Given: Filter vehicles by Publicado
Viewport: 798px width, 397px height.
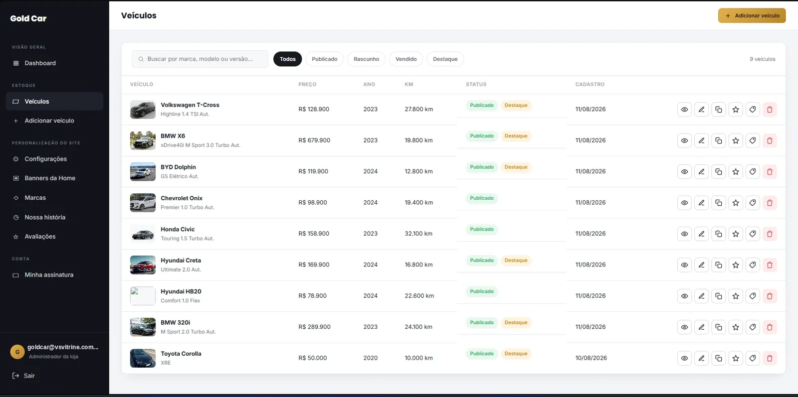Looking at the screenshot, I should coord(325,59).
